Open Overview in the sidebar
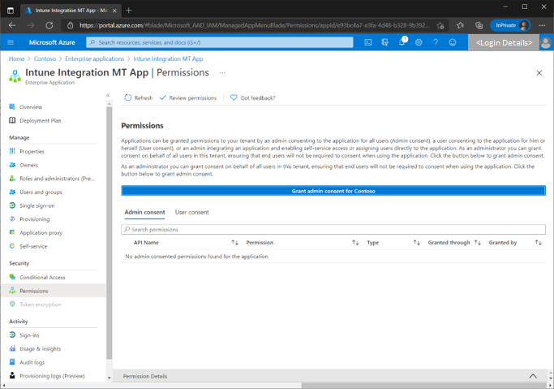This screenshot has height=389, width=554. coord(31,107)
